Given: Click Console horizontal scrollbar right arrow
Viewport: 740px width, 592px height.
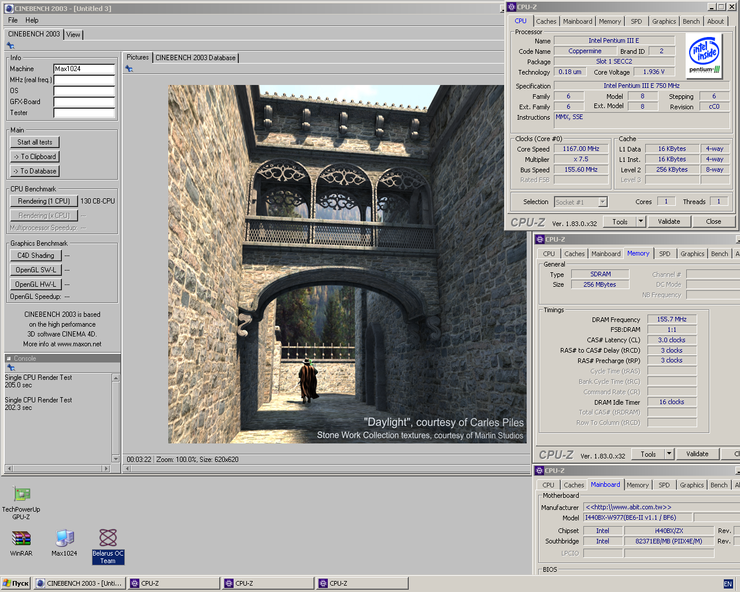Looking at the screenshot, I should tap(106, 468).
